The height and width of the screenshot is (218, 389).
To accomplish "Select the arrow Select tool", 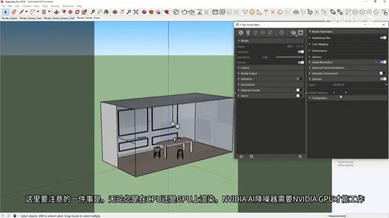I will click(x=5, y=12).
